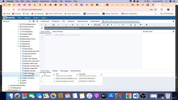Open Chrome from the Dock
The width and height of the screenshot is (178, 100).
pyautogui.click(x=128, y=96)
